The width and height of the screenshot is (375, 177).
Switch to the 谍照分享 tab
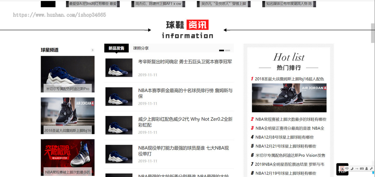point(141,48)
